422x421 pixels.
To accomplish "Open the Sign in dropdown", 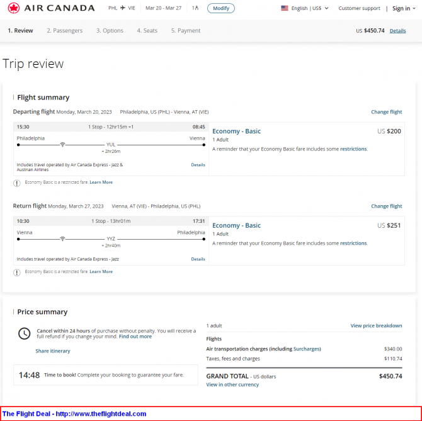I will click(x=403, y=8).
